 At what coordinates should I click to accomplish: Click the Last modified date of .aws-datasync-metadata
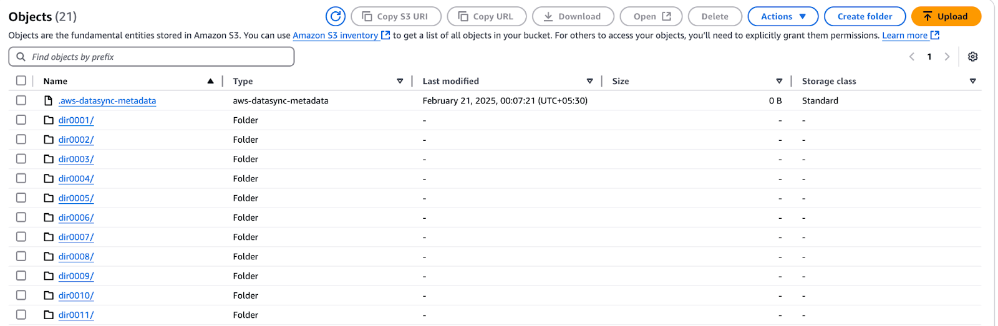[x=505, y=100]
